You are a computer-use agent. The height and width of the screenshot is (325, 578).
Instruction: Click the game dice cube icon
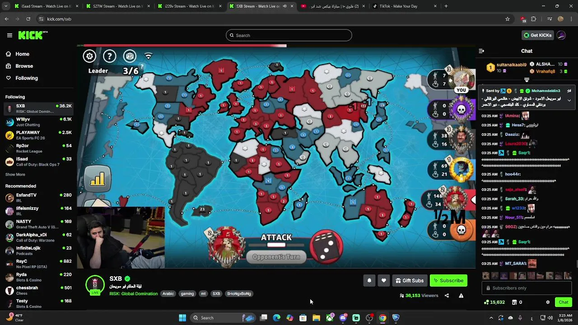[130, 56]
